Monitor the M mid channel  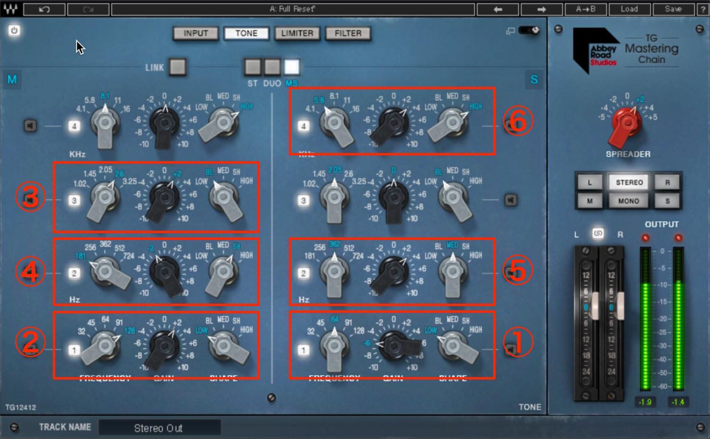click(x=589, y=201)
